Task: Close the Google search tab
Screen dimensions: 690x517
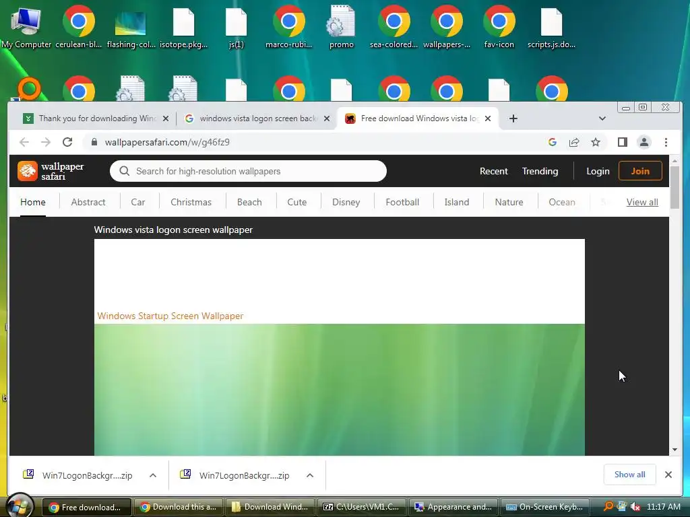Action: [x=327, y=118]
